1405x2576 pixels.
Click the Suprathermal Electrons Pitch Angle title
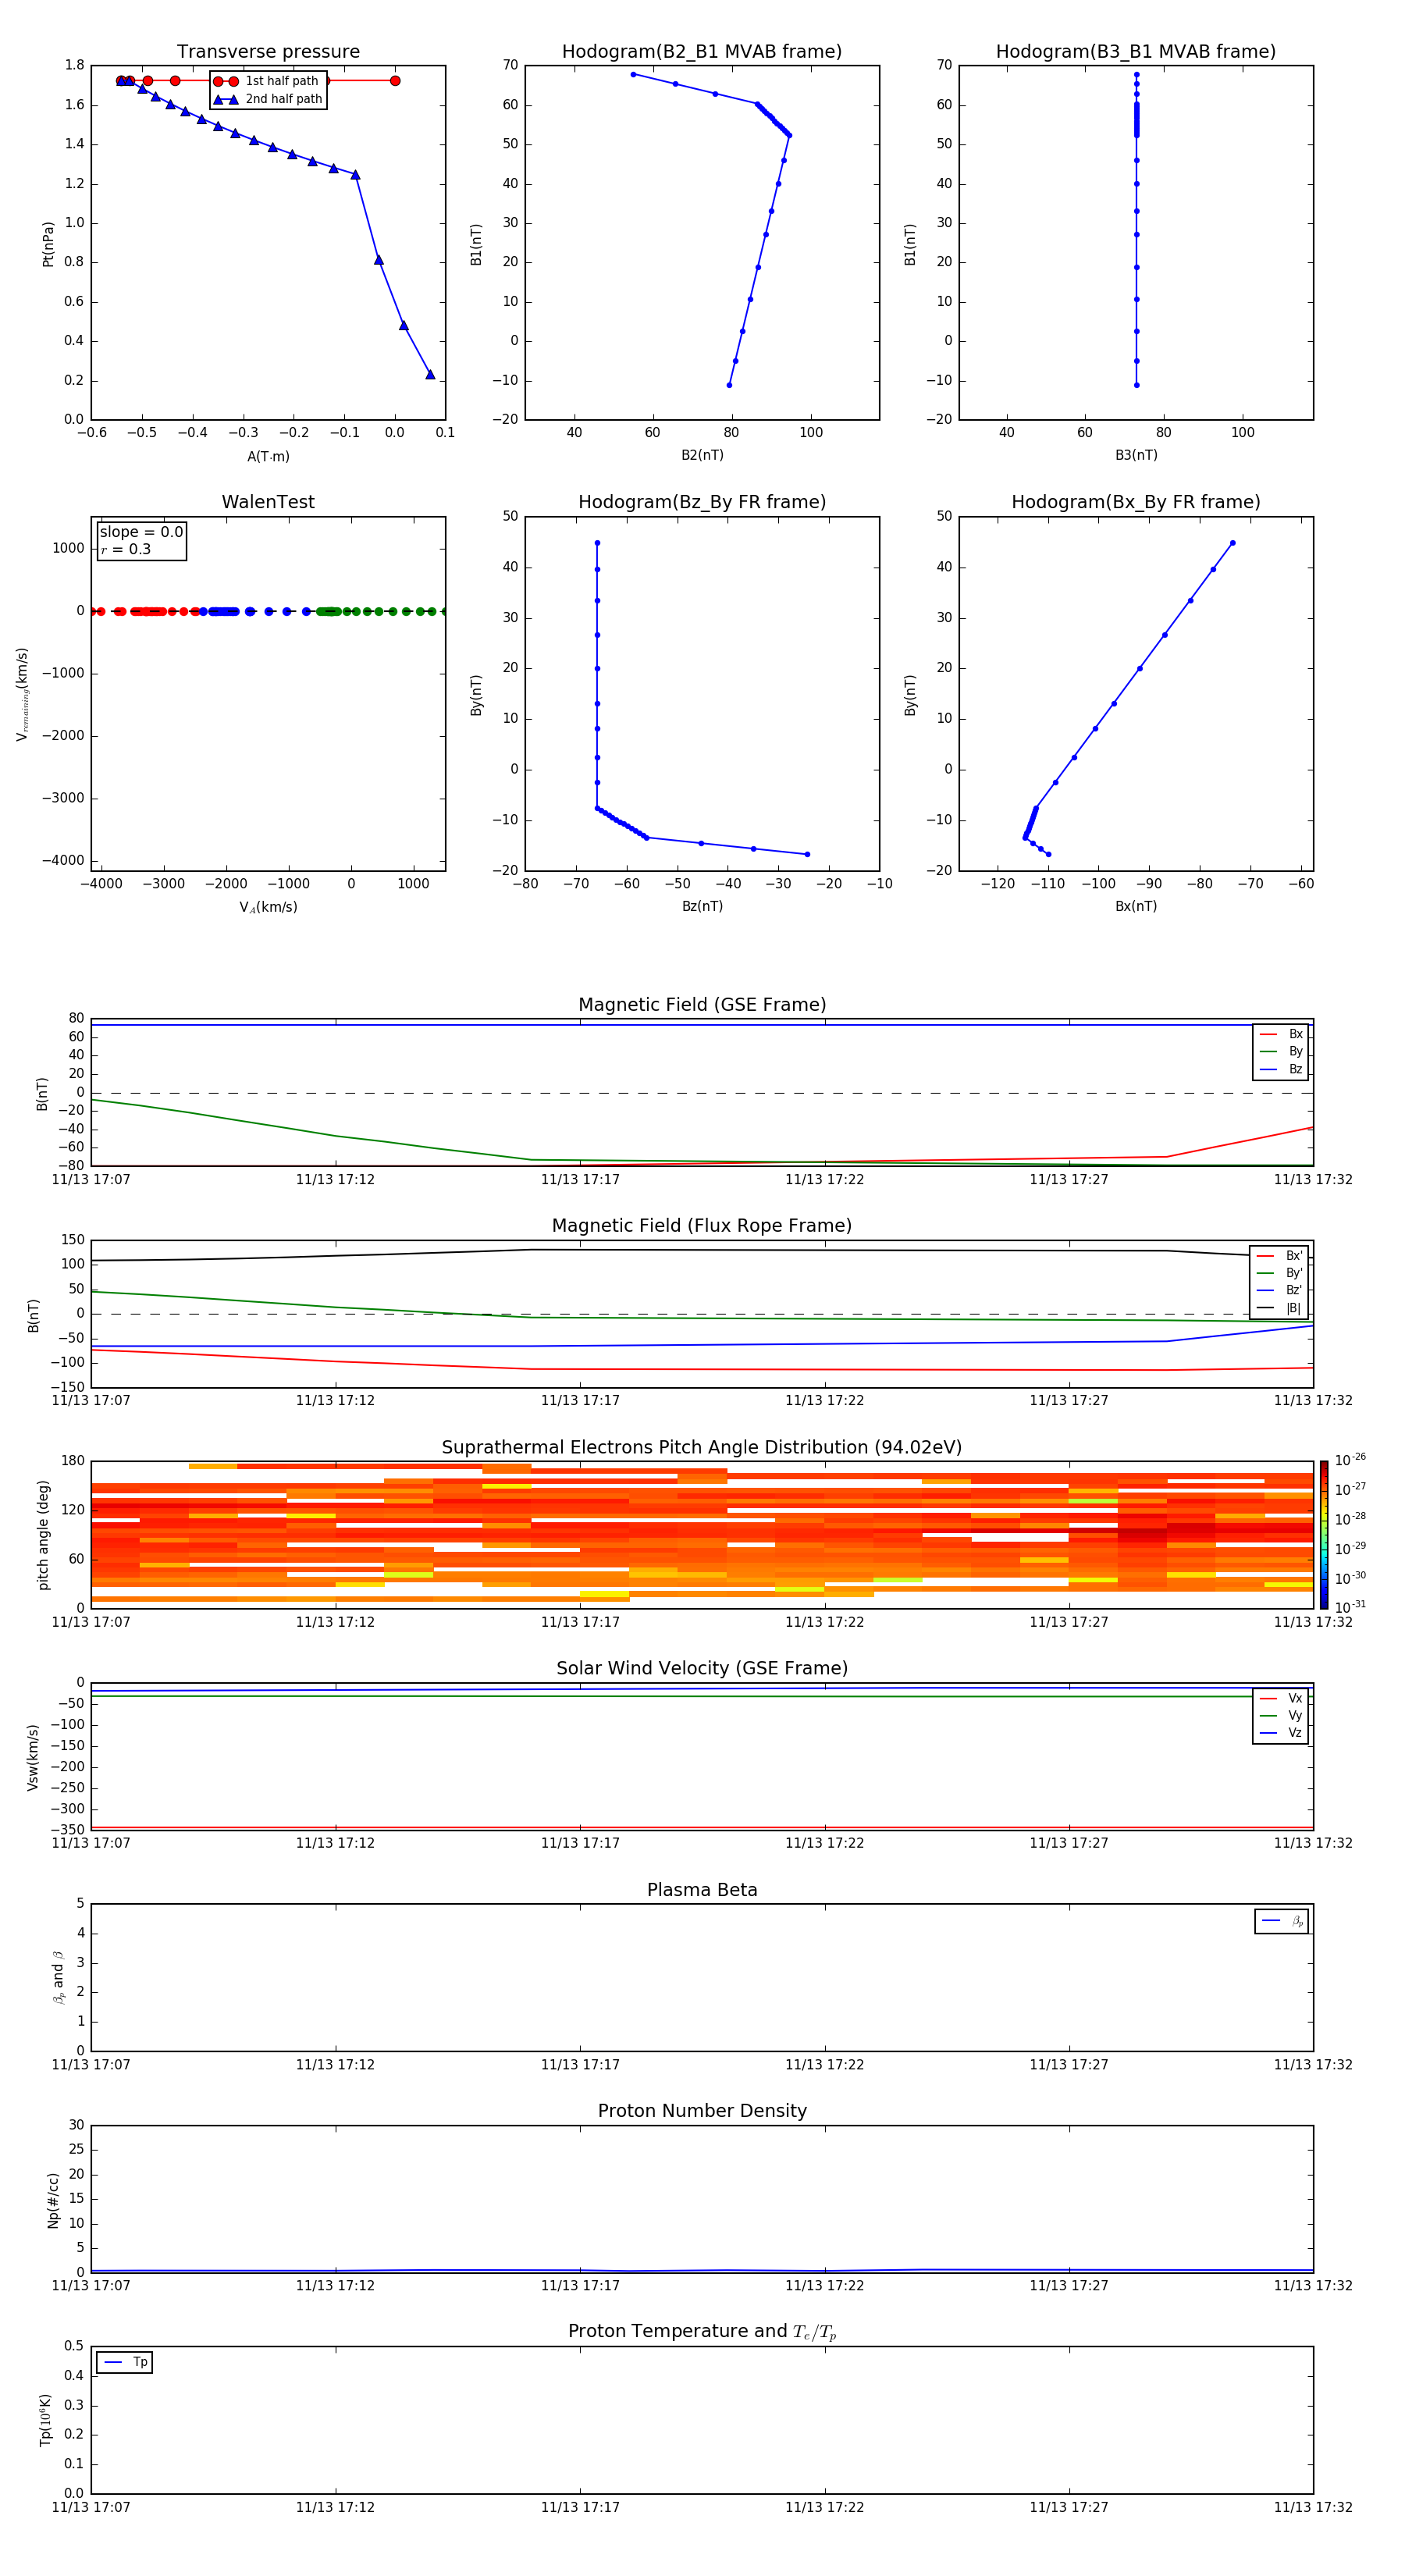[x=702, y=1448]
